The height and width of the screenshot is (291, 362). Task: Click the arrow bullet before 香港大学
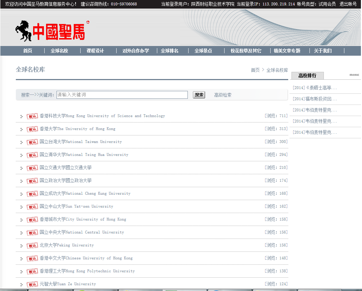(22, 129)
